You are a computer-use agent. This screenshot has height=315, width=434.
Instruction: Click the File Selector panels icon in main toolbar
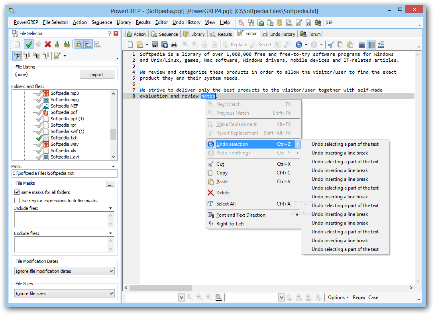251,23
